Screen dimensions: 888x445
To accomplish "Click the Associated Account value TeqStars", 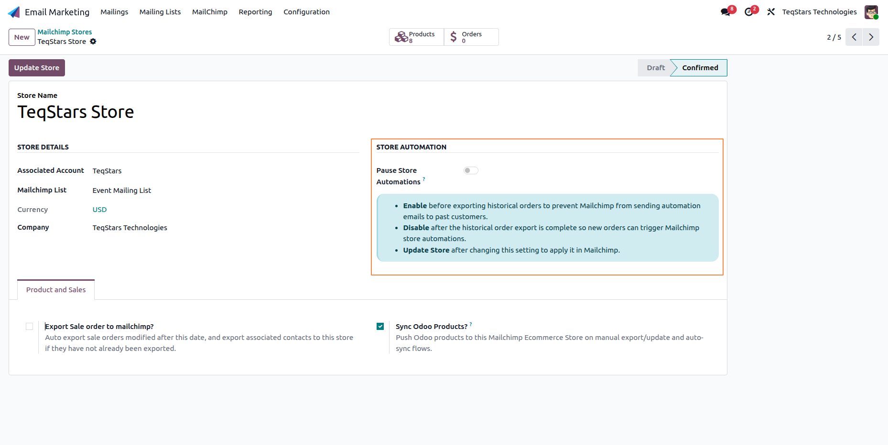I will pyautogui.click(x=107, y=171).
